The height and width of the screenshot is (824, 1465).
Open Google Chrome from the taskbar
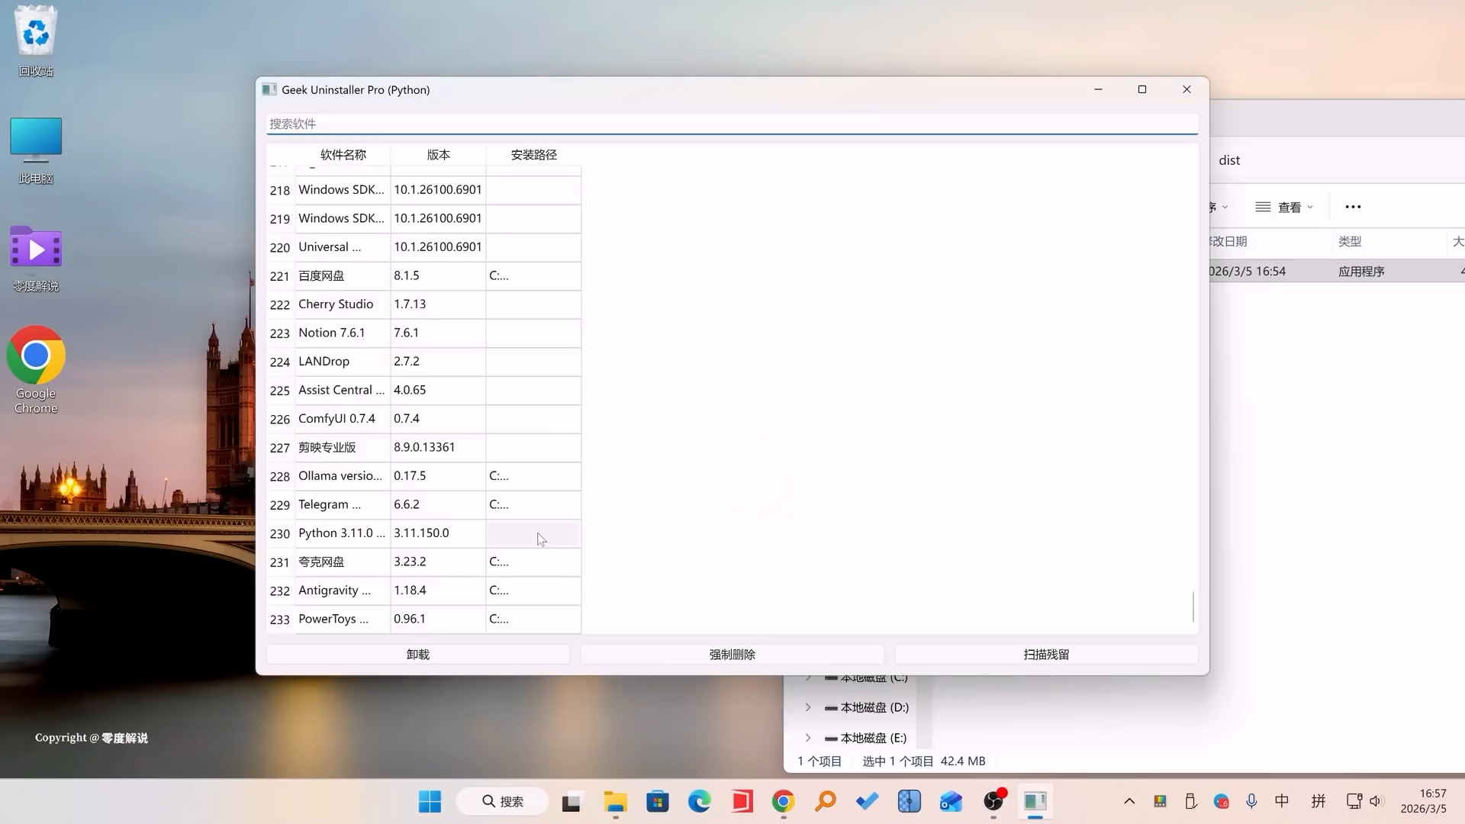[x=783, y=802]
